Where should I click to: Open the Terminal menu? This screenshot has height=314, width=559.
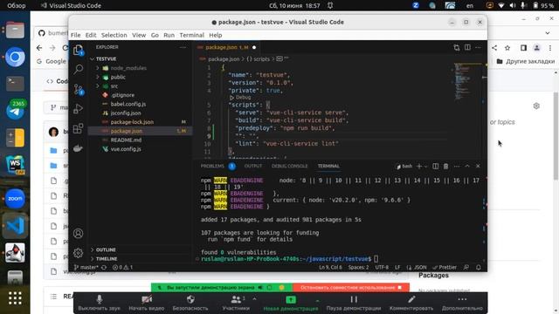pos(192,35)
